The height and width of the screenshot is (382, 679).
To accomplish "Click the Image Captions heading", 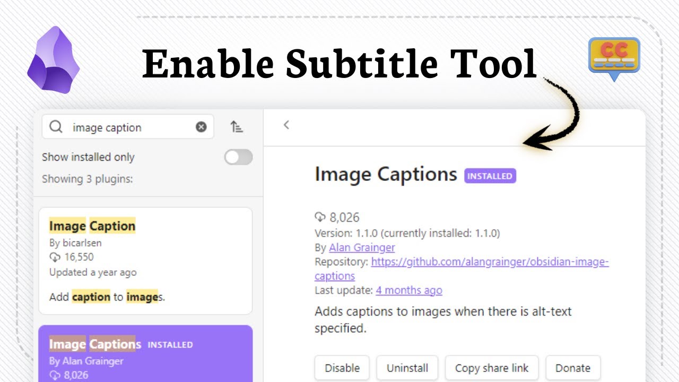I will 386,174.
